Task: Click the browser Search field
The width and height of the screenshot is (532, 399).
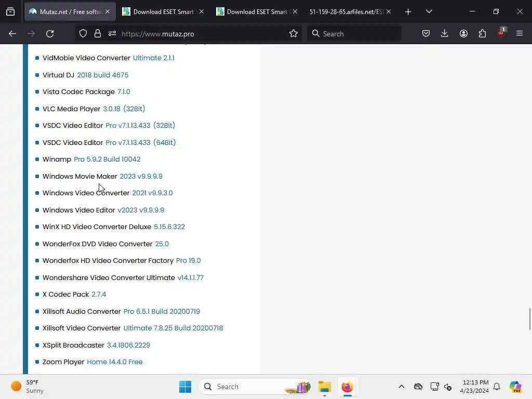Action: 354,34
